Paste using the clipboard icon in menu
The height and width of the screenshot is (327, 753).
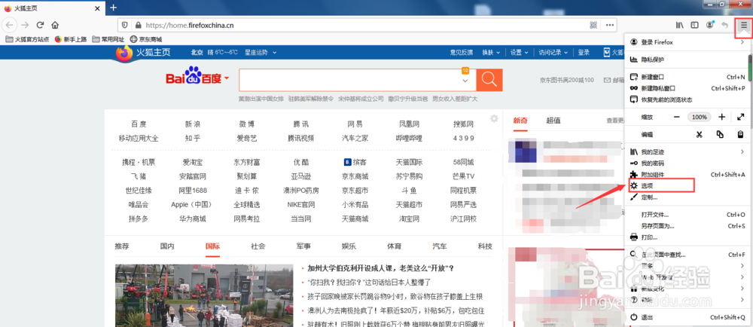pos(740,134)
